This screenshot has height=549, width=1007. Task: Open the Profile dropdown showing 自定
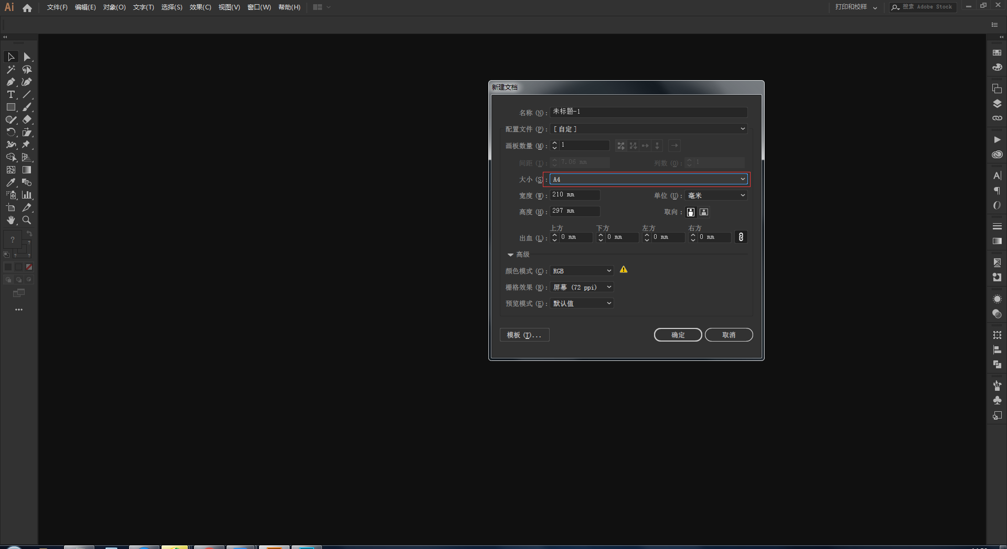649,129
